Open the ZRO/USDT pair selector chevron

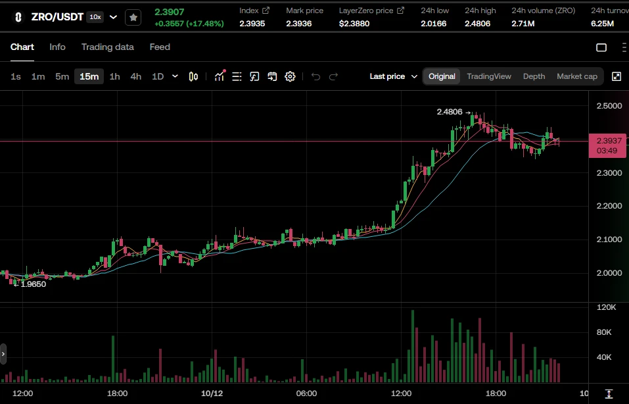click(113, 17)
